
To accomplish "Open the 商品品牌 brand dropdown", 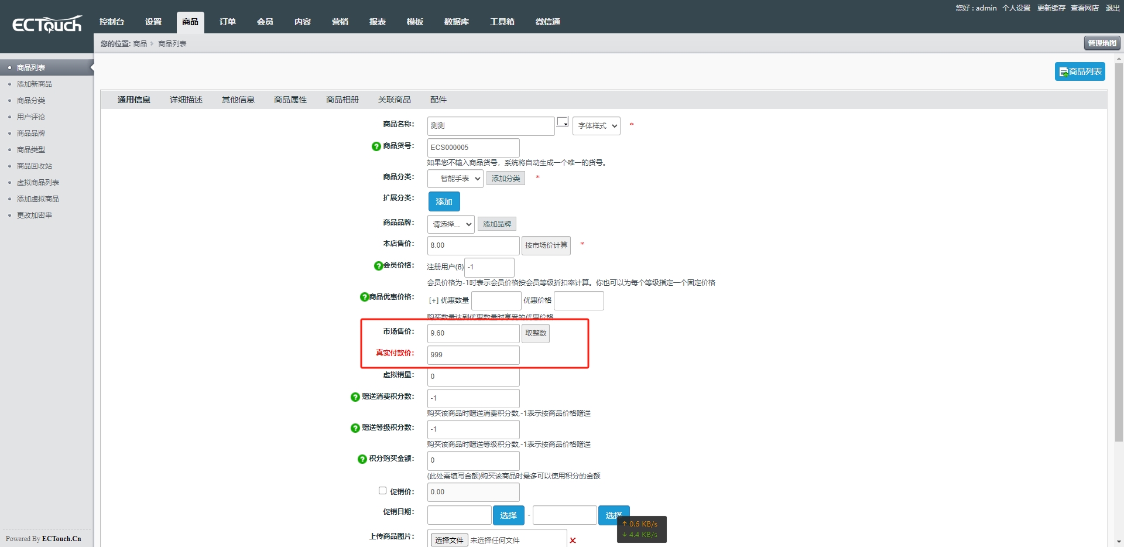I will [450, 224].
